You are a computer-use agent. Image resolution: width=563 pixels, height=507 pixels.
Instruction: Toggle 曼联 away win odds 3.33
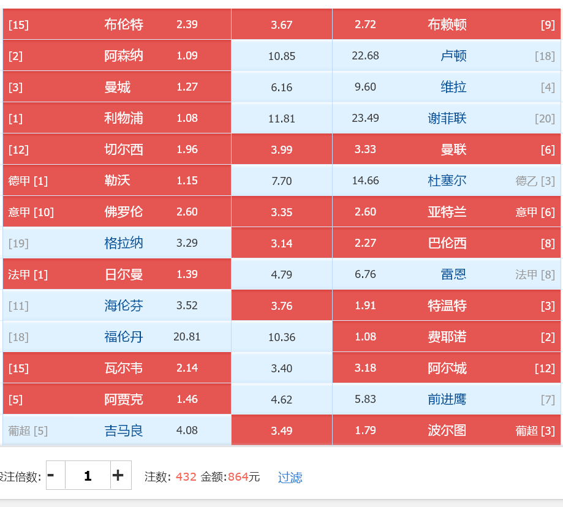(447, 149)
